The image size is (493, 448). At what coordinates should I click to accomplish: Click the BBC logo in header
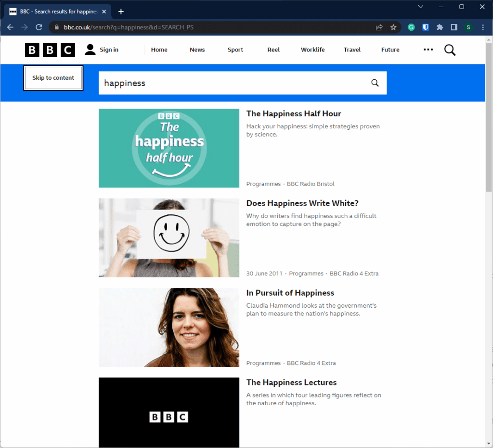(x=50, y=50)
